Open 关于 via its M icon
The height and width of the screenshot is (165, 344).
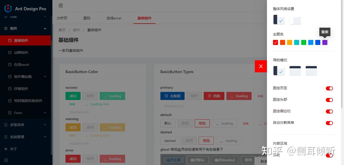pyautogui.click(x=6, y=149)
